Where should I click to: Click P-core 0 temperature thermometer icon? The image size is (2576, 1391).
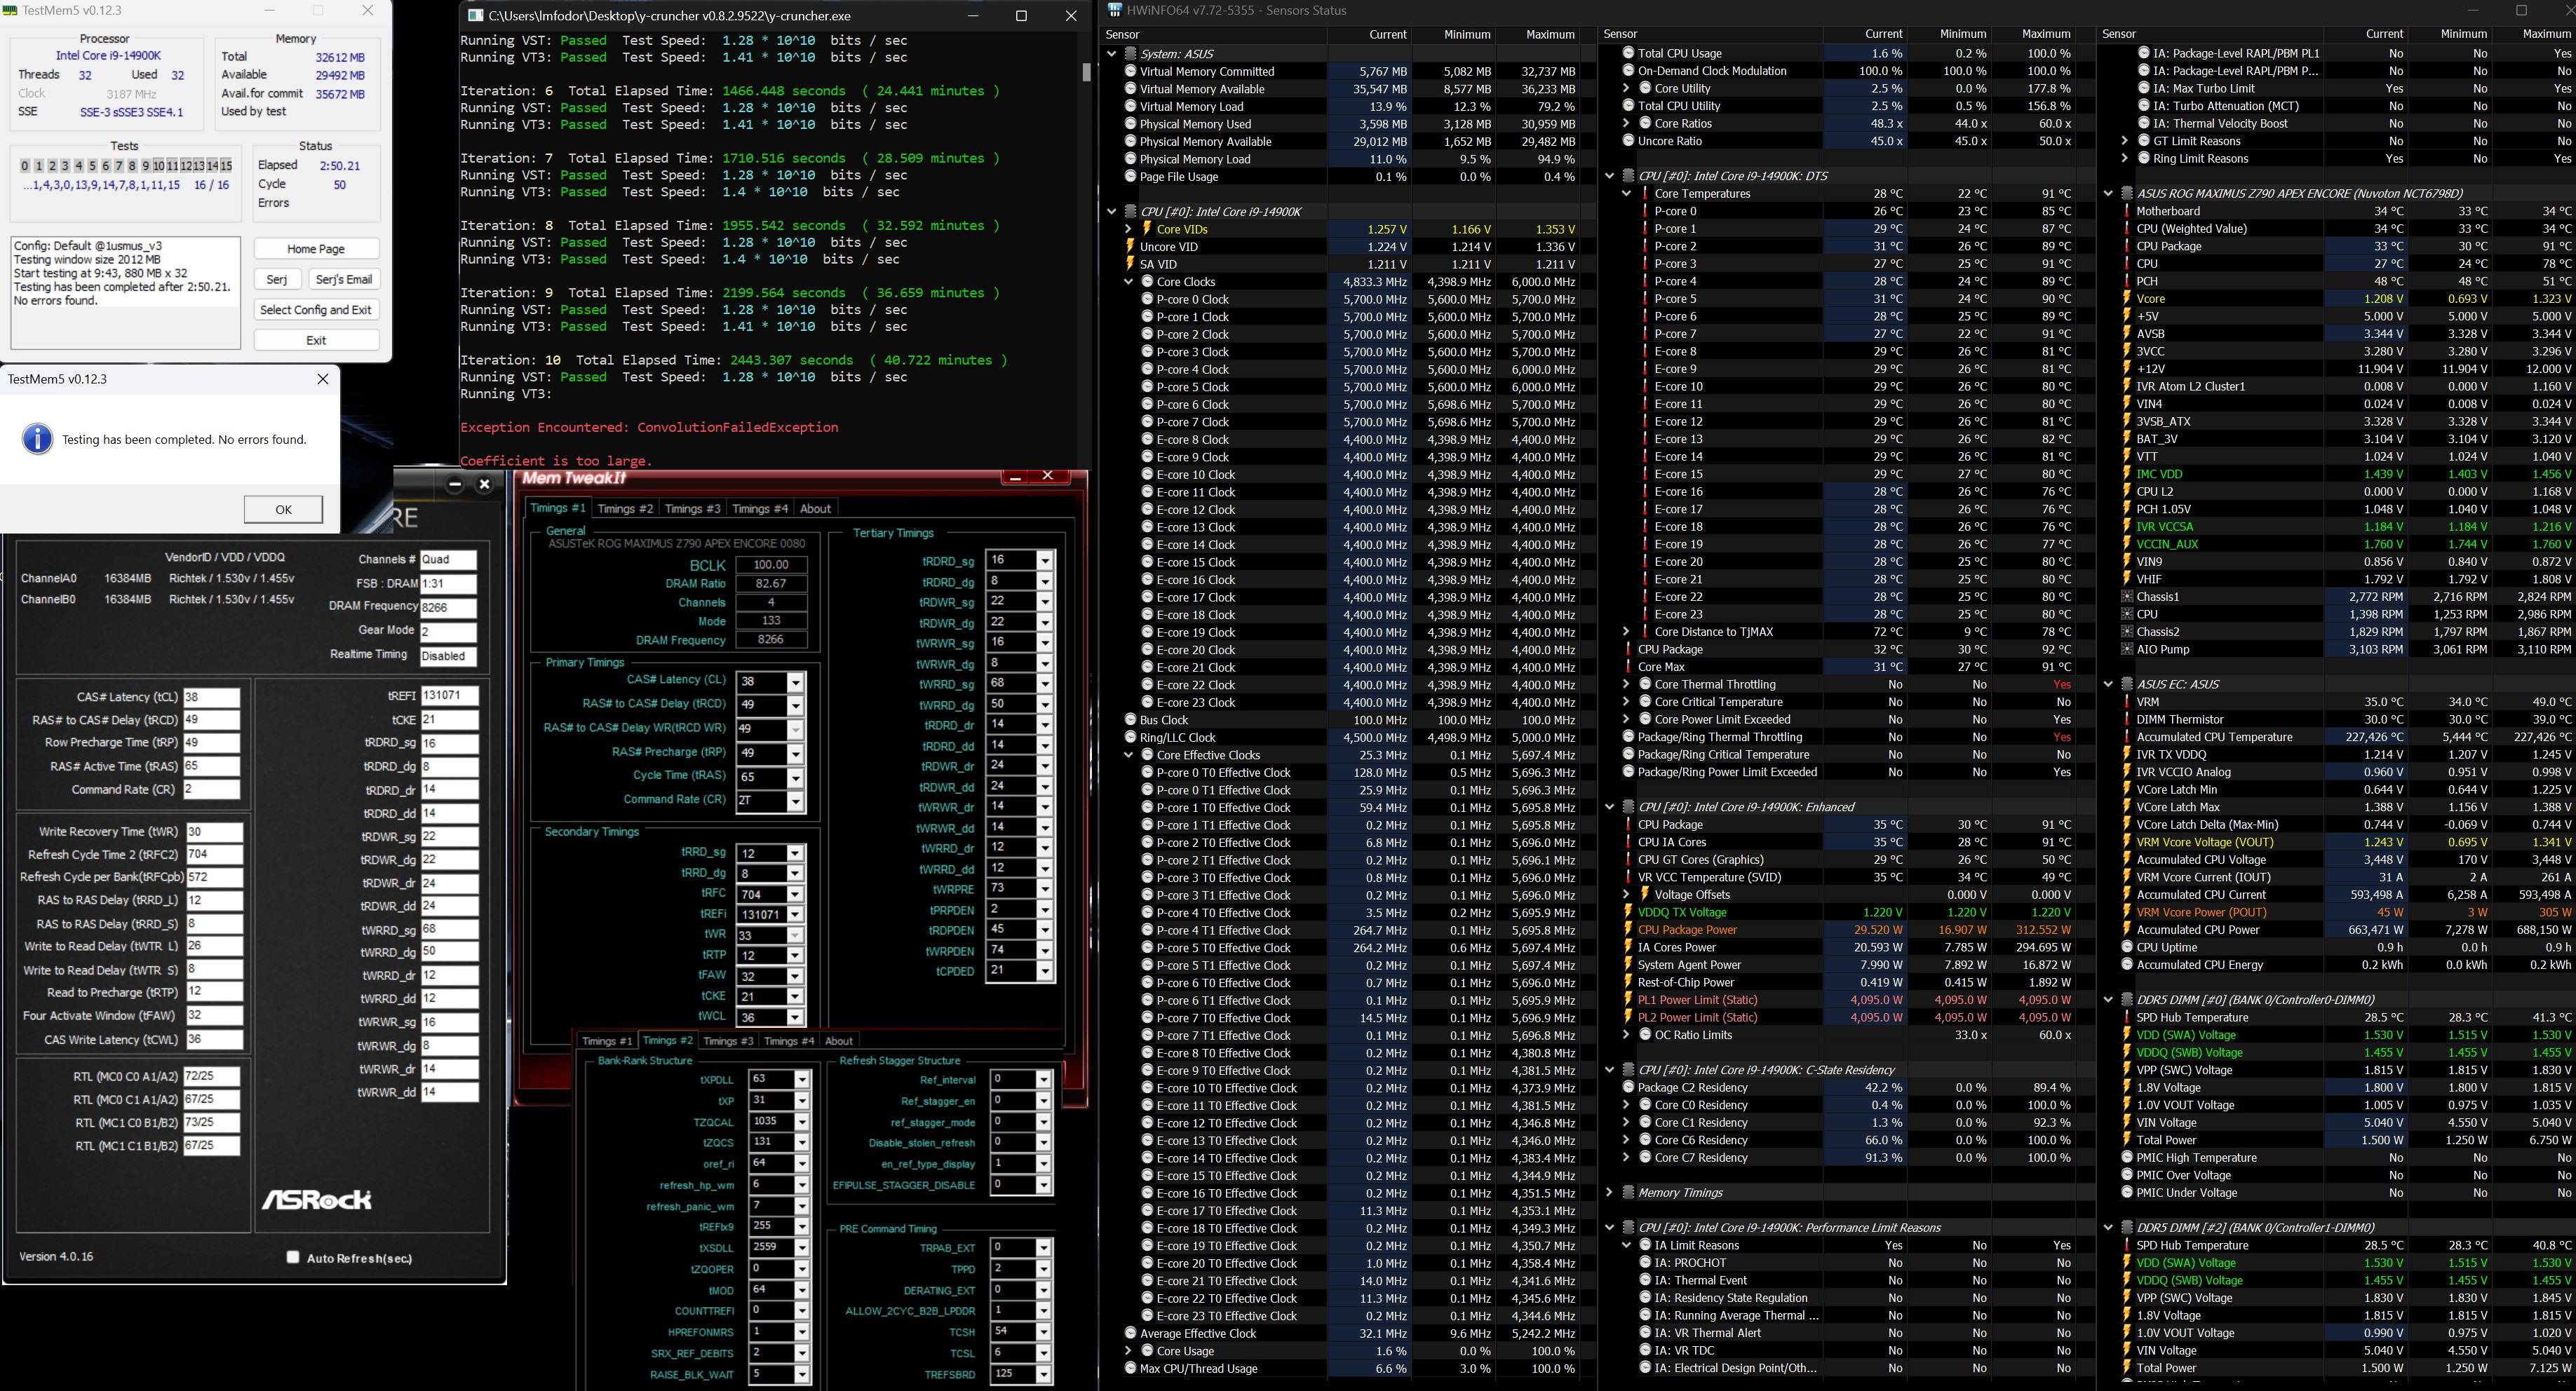click(1645, 211)
